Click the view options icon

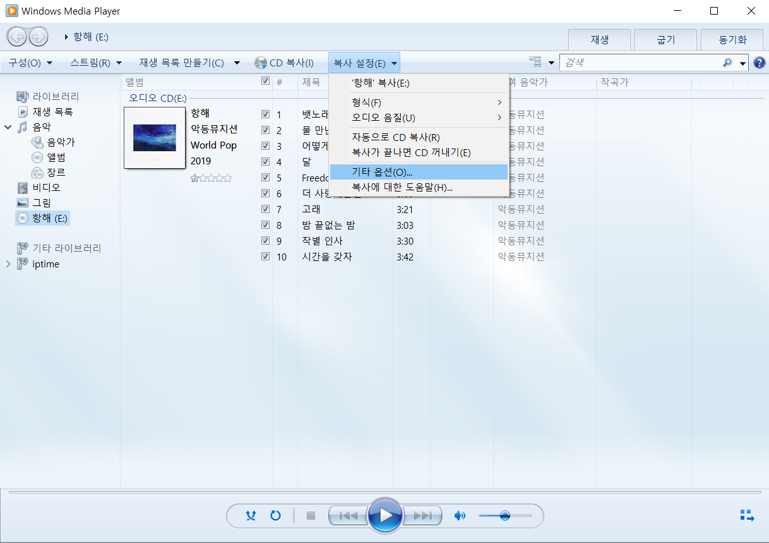(535, 62)
